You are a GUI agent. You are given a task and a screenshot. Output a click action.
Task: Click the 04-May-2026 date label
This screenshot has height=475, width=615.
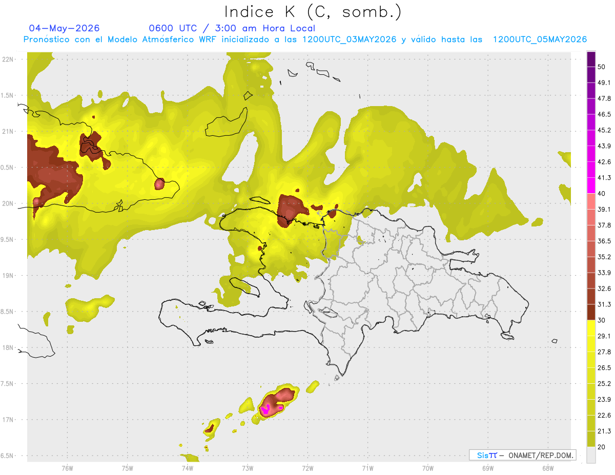65,28
